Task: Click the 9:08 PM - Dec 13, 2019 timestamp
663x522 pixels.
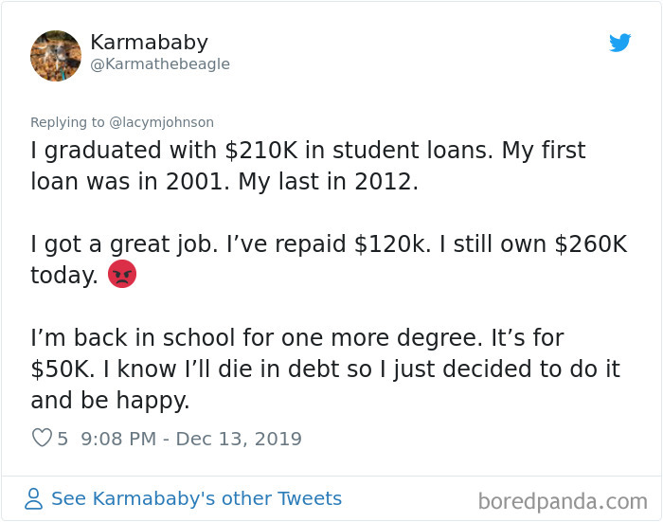Action: [x=191, y=439]
